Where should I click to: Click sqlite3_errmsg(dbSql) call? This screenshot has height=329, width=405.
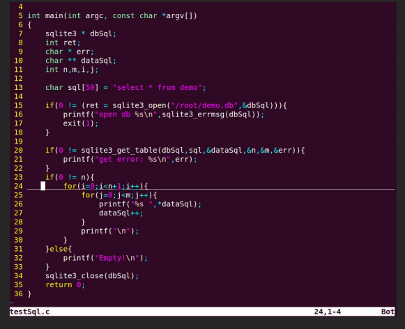click(x=211, y=114)
